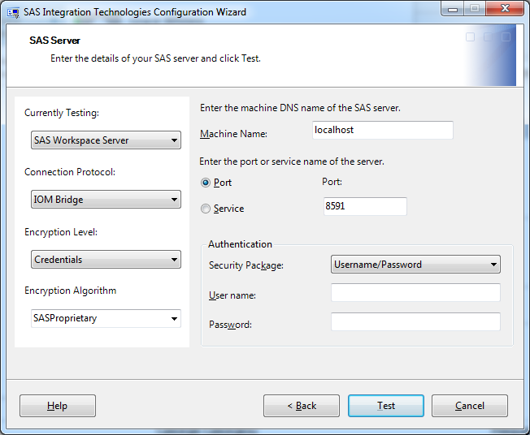
Task: Select the Service radio button
Action: [x=206, y=209]
